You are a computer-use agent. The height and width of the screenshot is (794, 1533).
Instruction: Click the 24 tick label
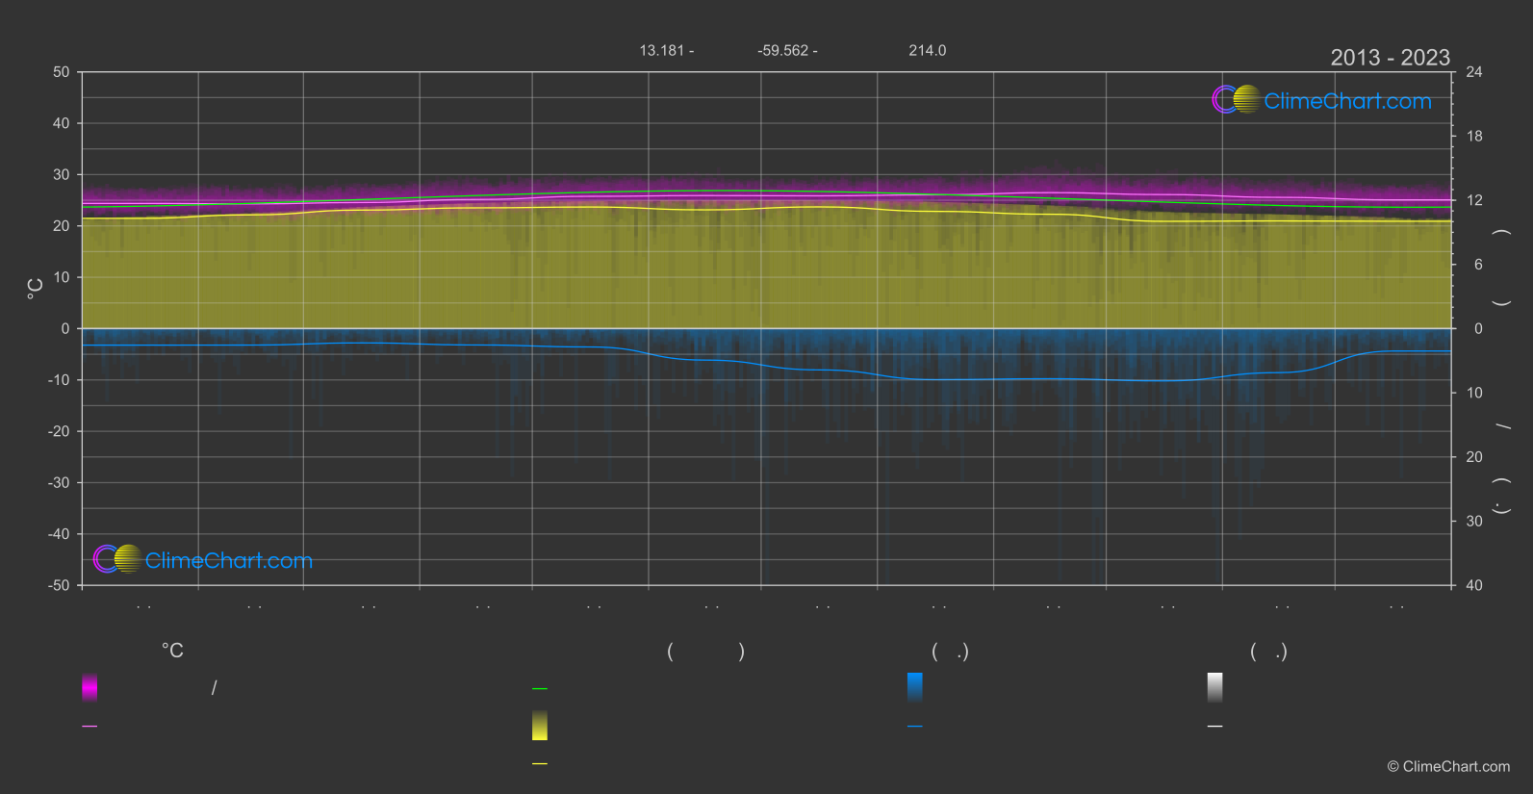click(x=1474, y=72)
